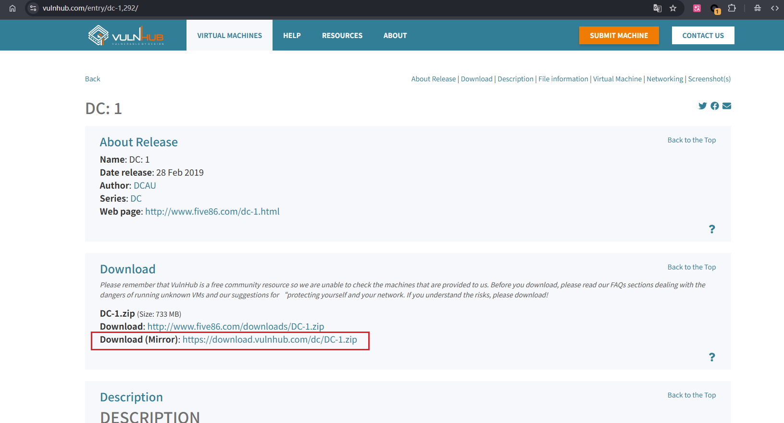Share this page on Twitter
Viewport: 784px width, 423px height.
(702, 106)
